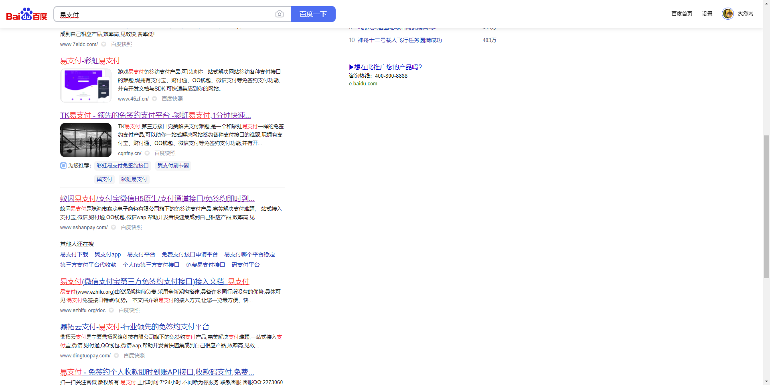Search related term 翼支付app
Screen dimensions: 770x385
107,254
